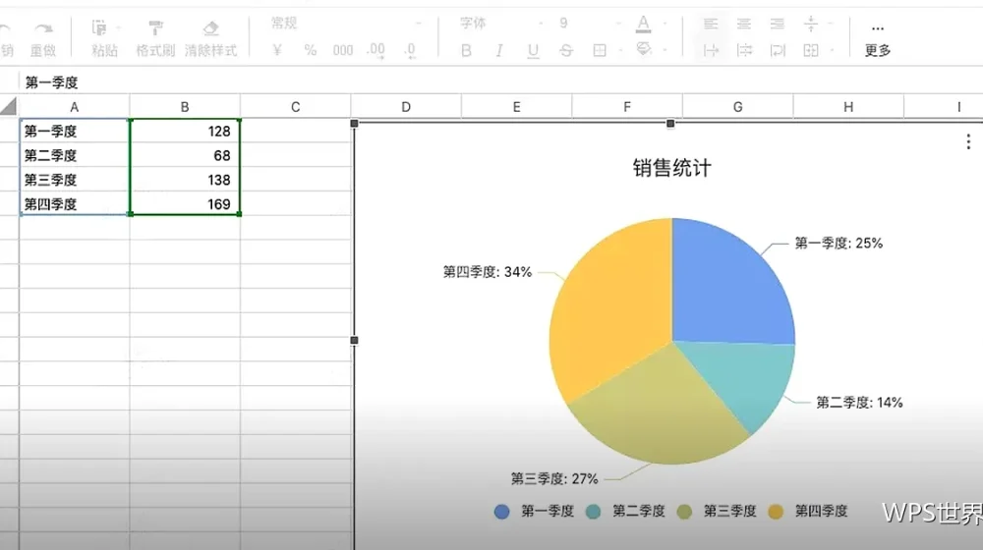Decrease decimal places (.0)
983x550 pixels.
(410, 50)
